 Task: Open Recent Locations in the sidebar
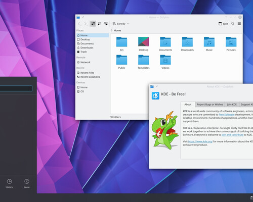coord(93,77)
